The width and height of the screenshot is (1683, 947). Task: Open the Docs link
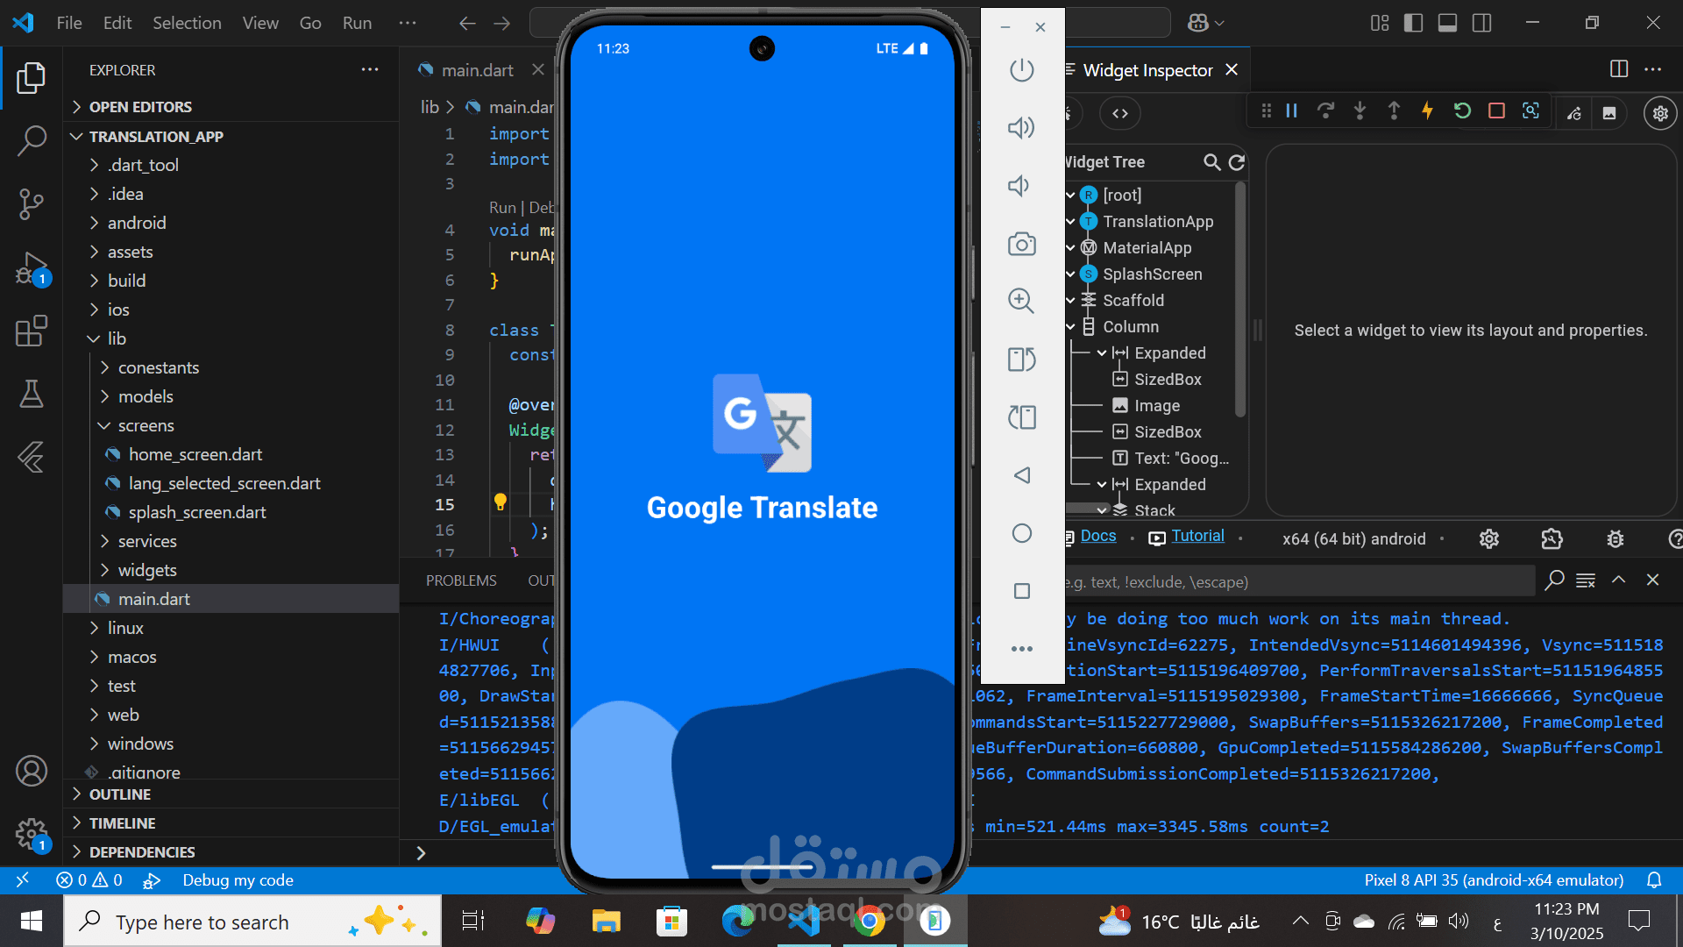(1098, 536)
